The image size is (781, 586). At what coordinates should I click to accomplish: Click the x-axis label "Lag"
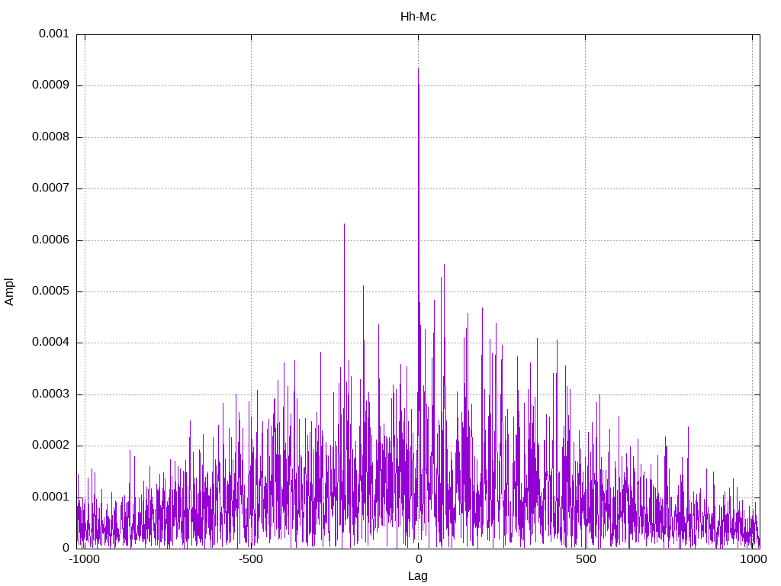click(418, 576)
